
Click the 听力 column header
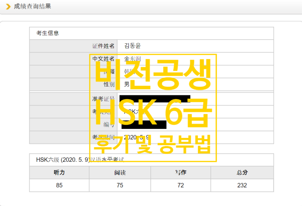pos(59,173)
